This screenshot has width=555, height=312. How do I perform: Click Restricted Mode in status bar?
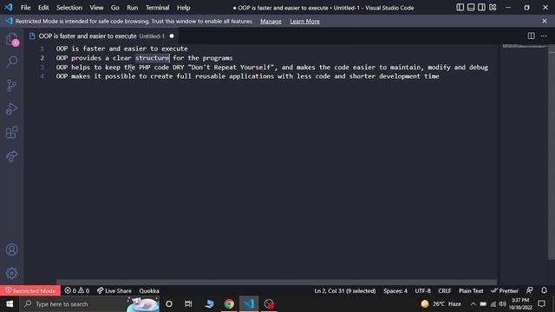[x=30, y=291]
